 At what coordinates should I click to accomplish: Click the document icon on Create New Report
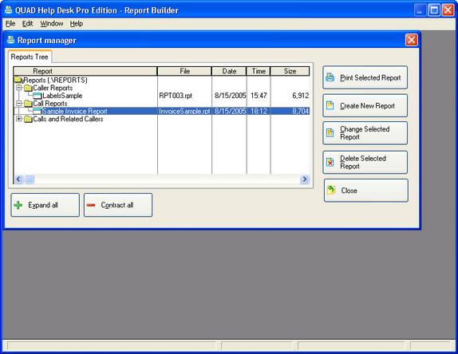point(330,105)
